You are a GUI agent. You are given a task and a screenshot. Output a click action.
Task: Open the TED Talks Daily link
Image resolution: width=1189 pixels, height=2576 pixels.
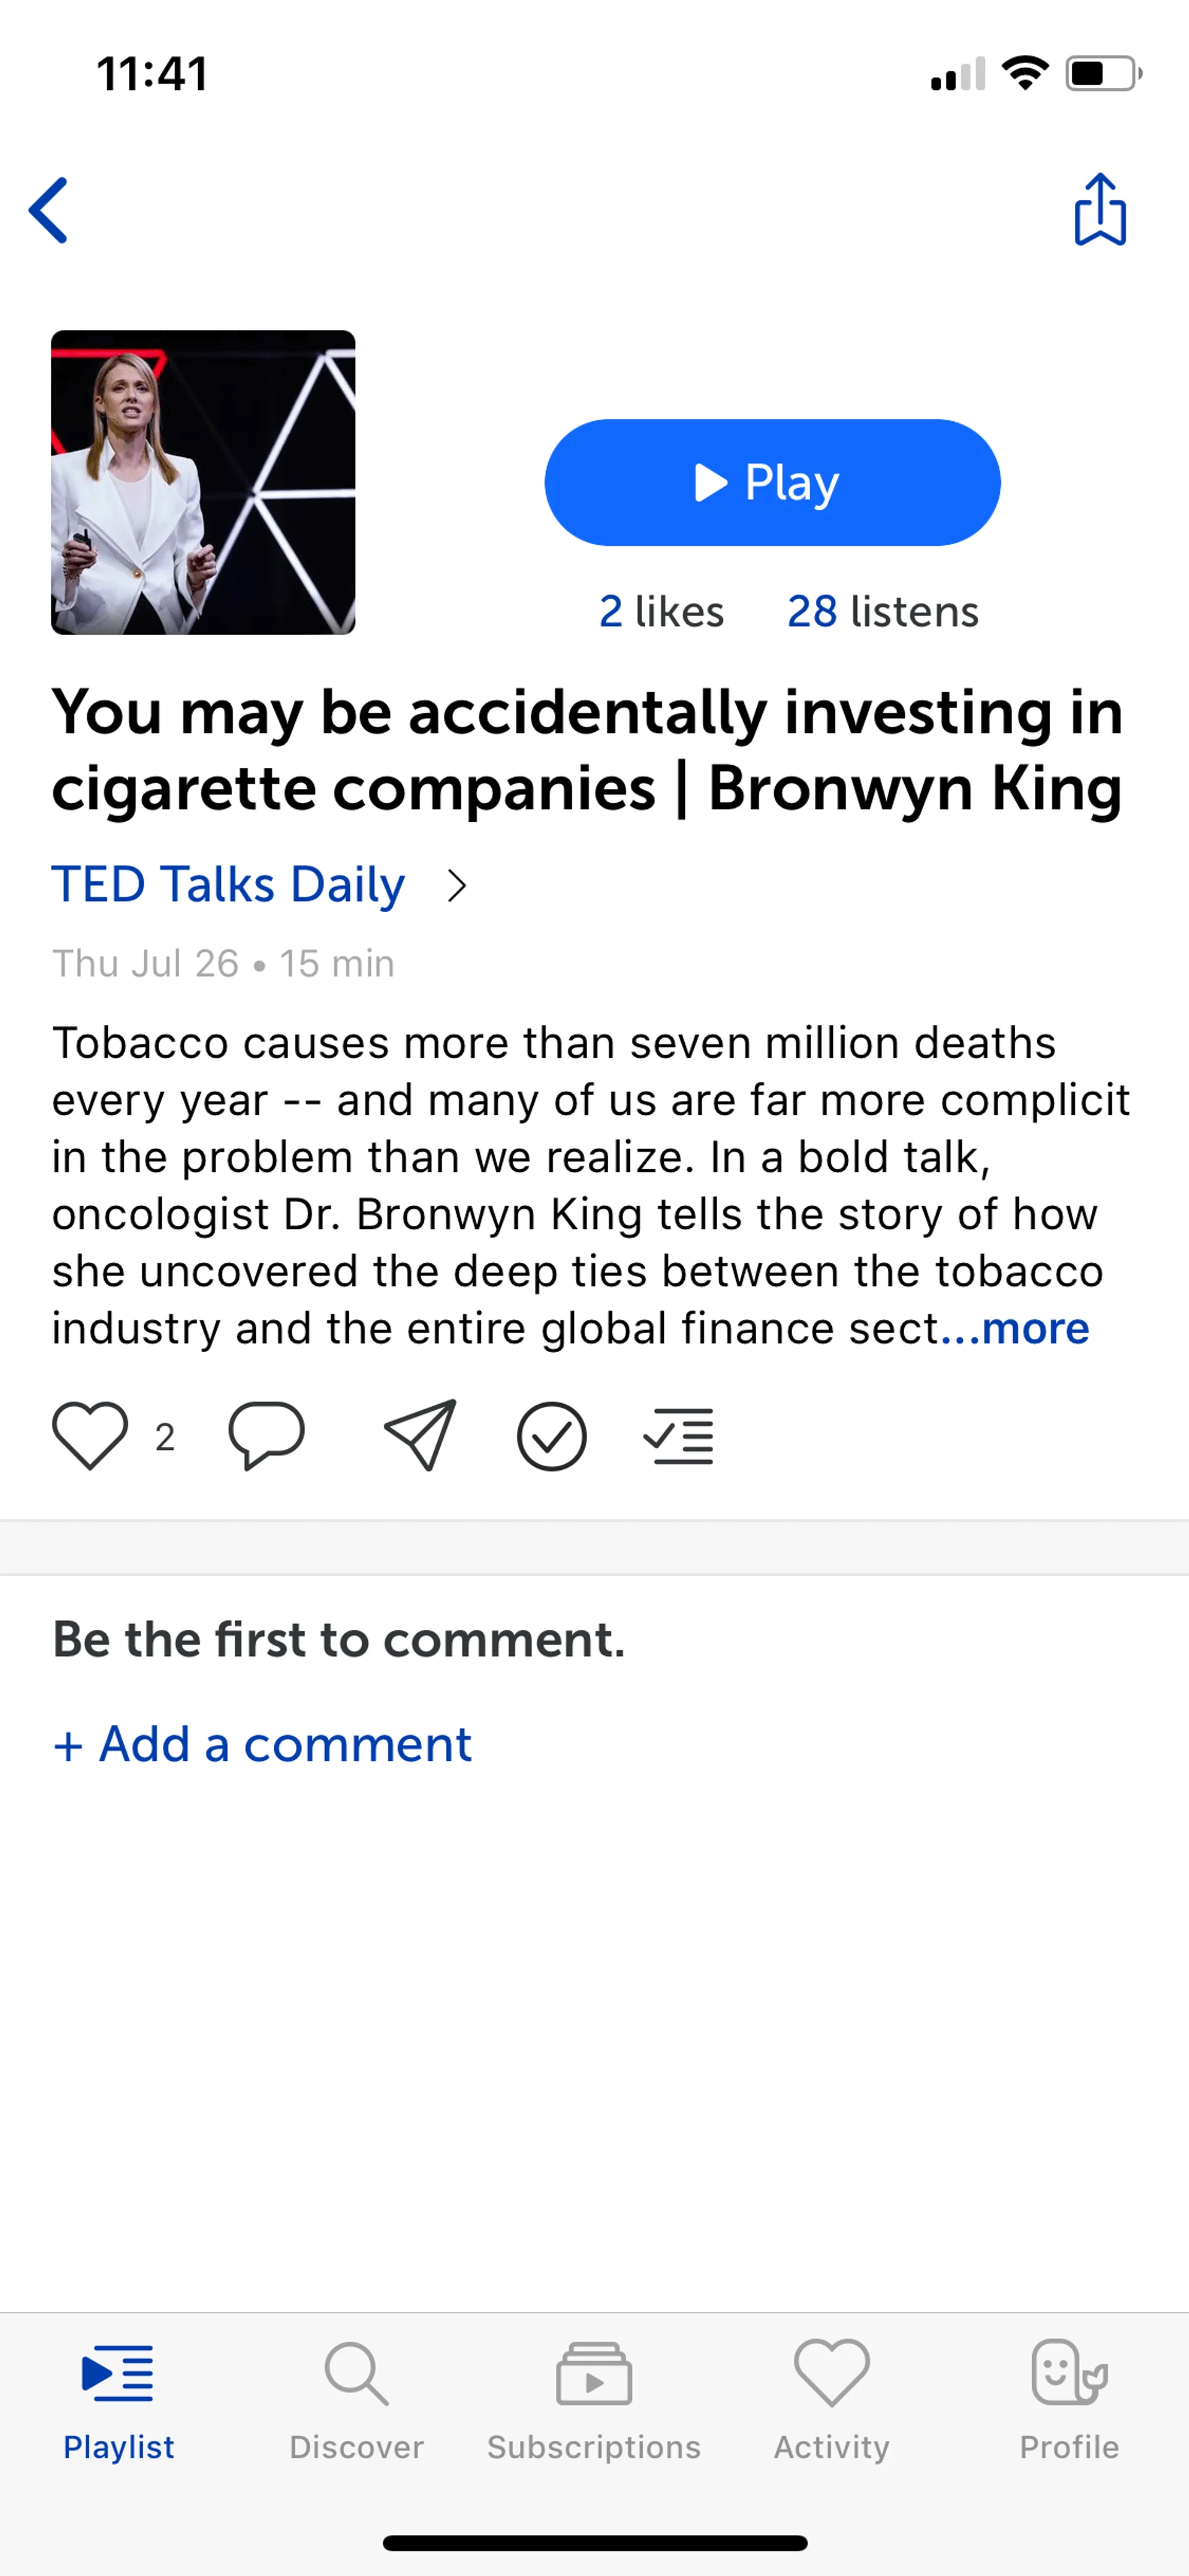coord(229,885)
